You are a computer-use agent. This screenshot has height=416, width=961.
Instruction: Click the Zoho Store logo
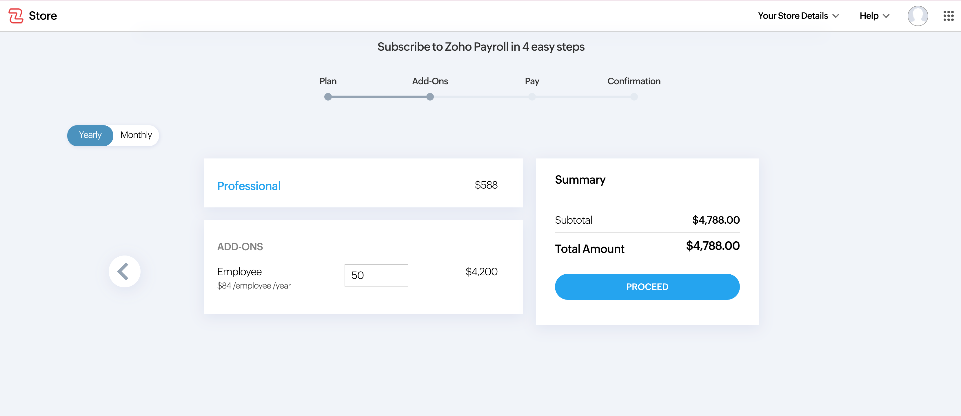pos(33,16)
